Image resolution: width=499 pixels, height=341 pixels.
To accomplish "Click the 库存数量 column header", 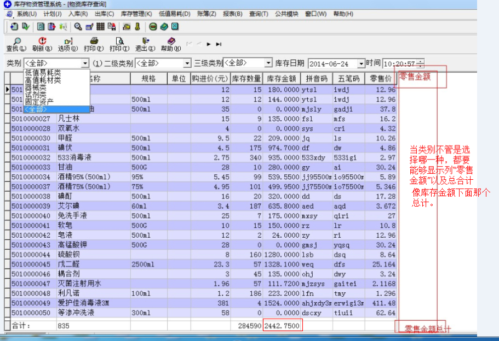I will [246, 79].
